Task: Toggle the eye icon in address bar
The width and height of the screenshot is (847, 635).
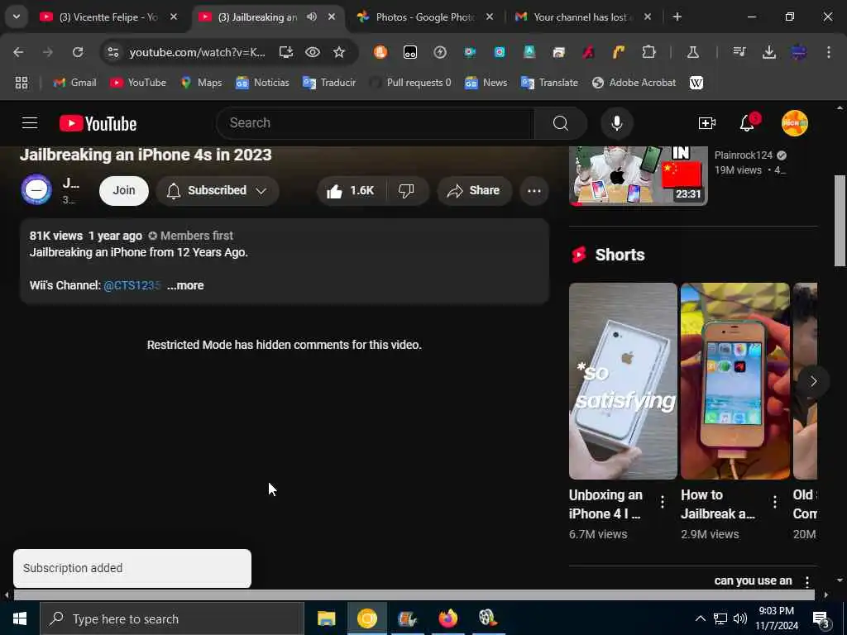Action: tap(312, 52)
